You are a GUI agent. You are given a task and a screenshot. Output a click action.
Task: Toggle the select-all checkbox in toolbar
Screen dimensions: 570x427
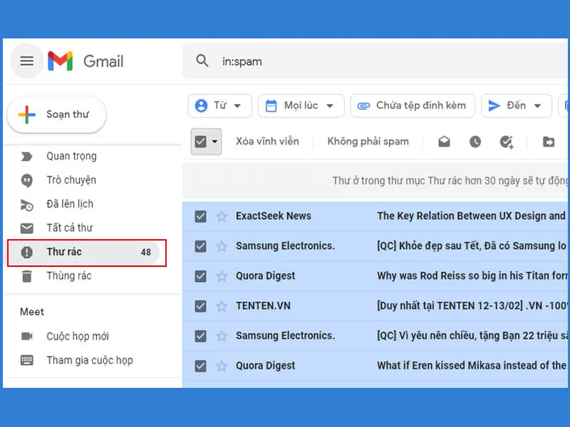201,142
